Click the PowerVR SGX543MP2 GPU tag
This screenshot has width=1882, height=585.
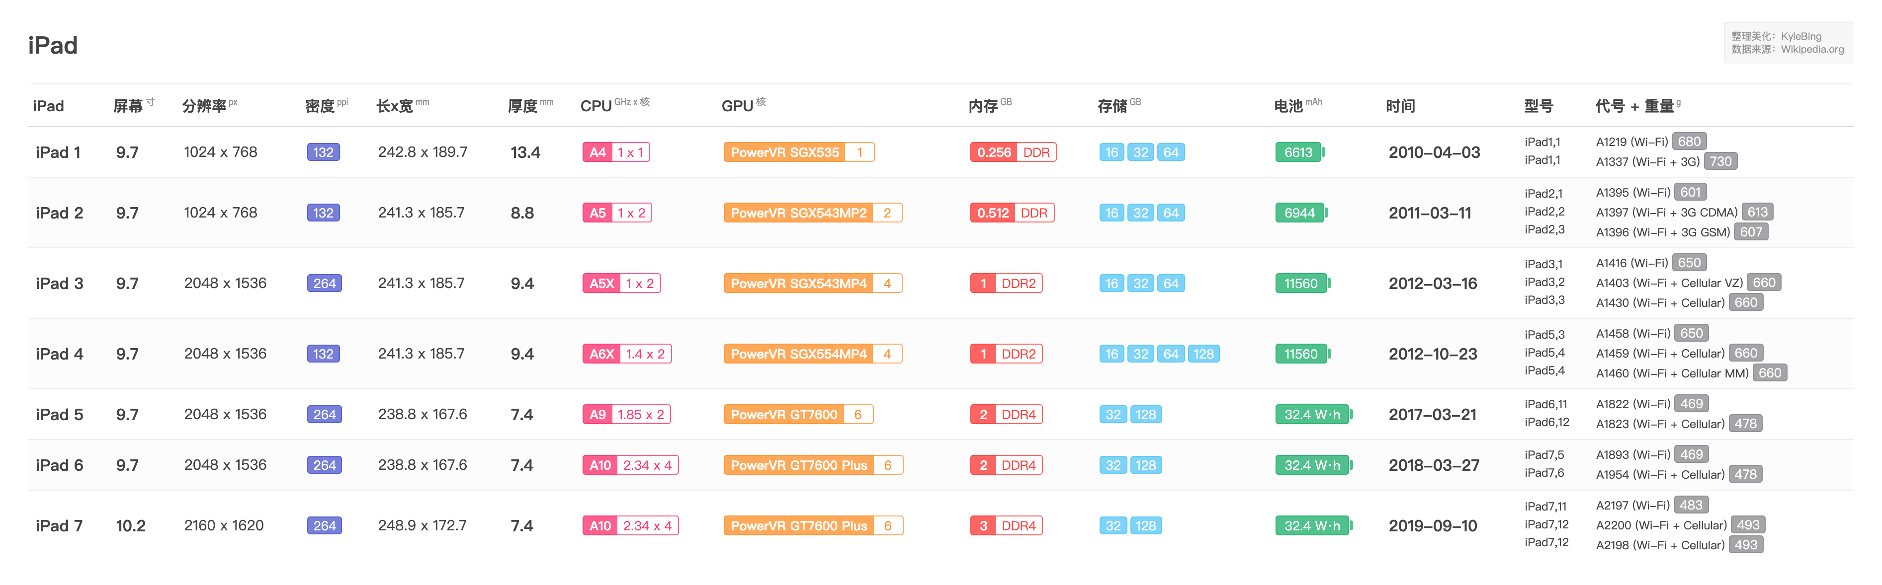coord(812,213)
